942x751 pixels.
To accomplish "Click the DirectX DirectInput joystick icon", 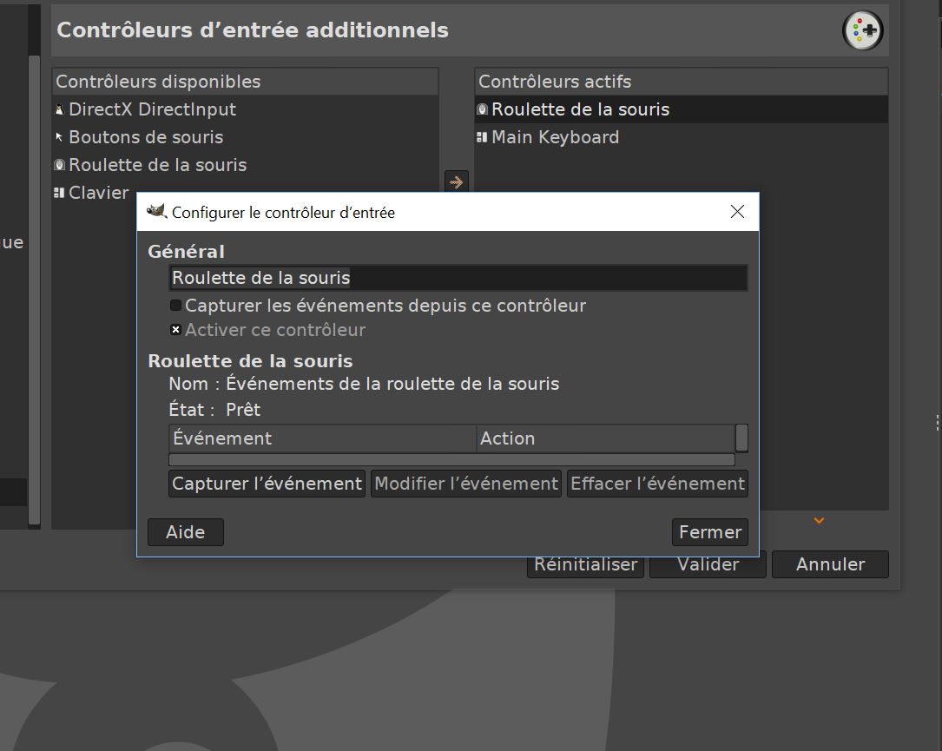I will tap(60, 109).
